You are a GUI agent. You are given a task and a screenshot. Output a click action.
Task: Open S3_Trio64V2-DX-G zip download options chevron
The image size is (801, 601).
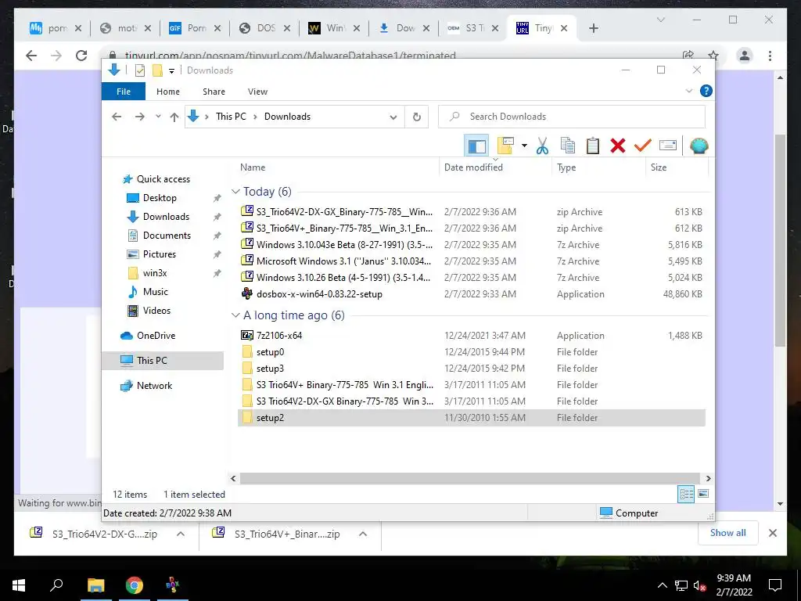point(181,534)
